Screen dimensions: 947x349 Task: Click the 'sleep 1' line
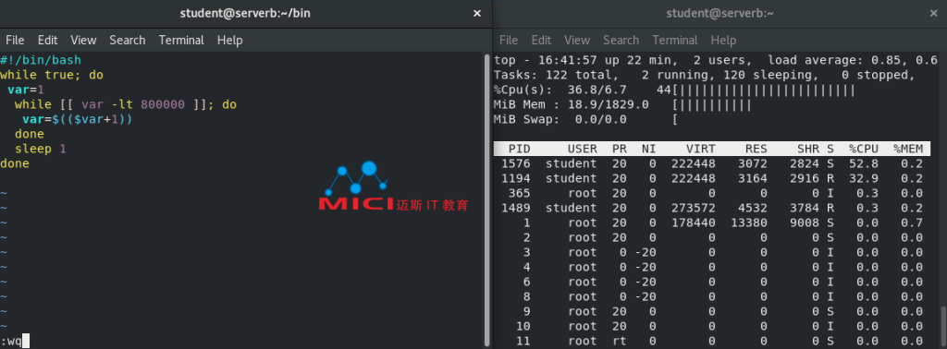41,149
